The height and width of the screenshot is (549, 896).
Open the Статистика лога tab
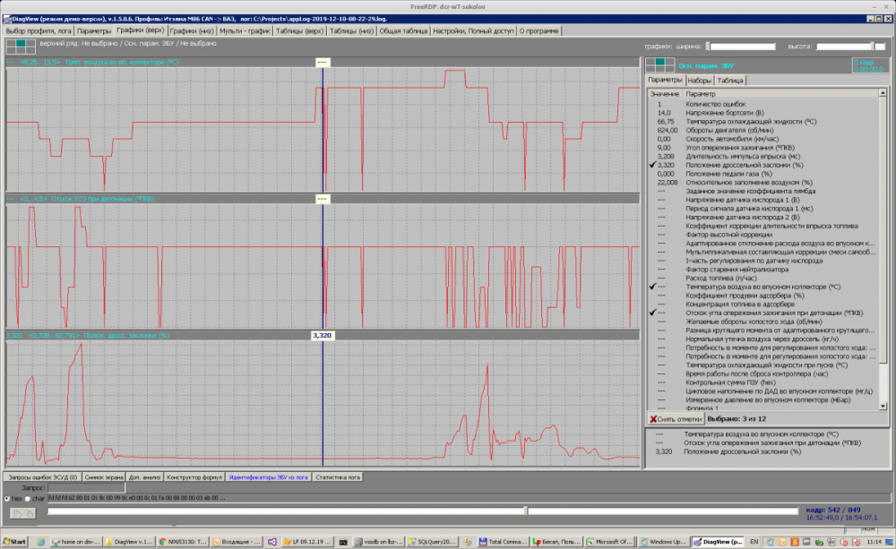coord(338,477)
